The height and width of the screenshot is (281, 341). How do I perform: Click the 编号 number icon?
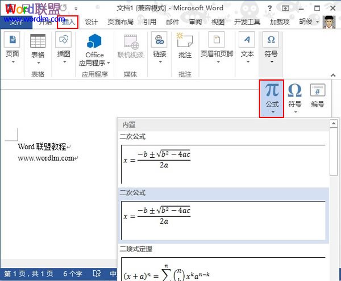tap(318, 90)
